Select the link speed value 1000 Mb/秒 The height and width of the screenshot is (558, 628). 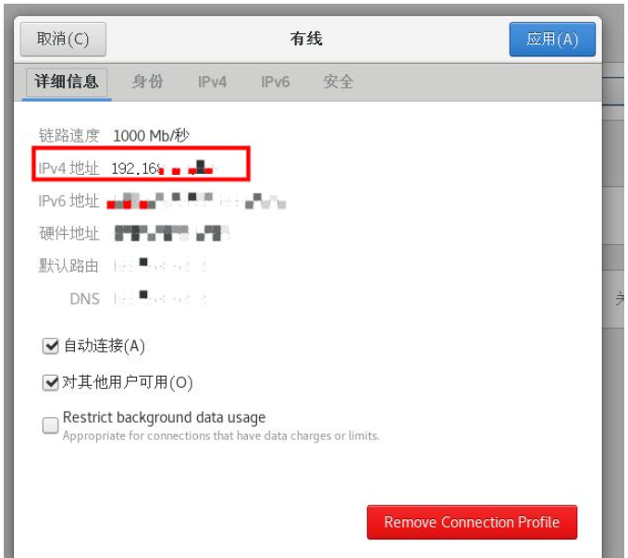151,136
